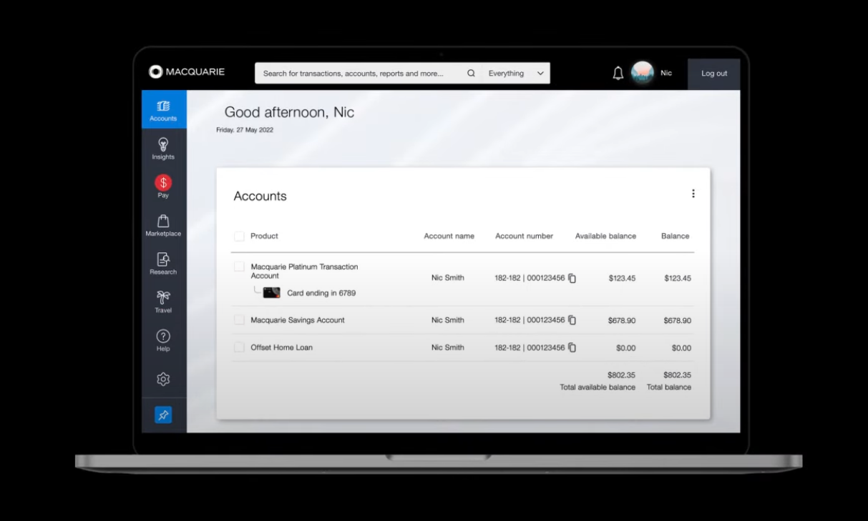Click the 'Balance' column header

pos(675,236)
